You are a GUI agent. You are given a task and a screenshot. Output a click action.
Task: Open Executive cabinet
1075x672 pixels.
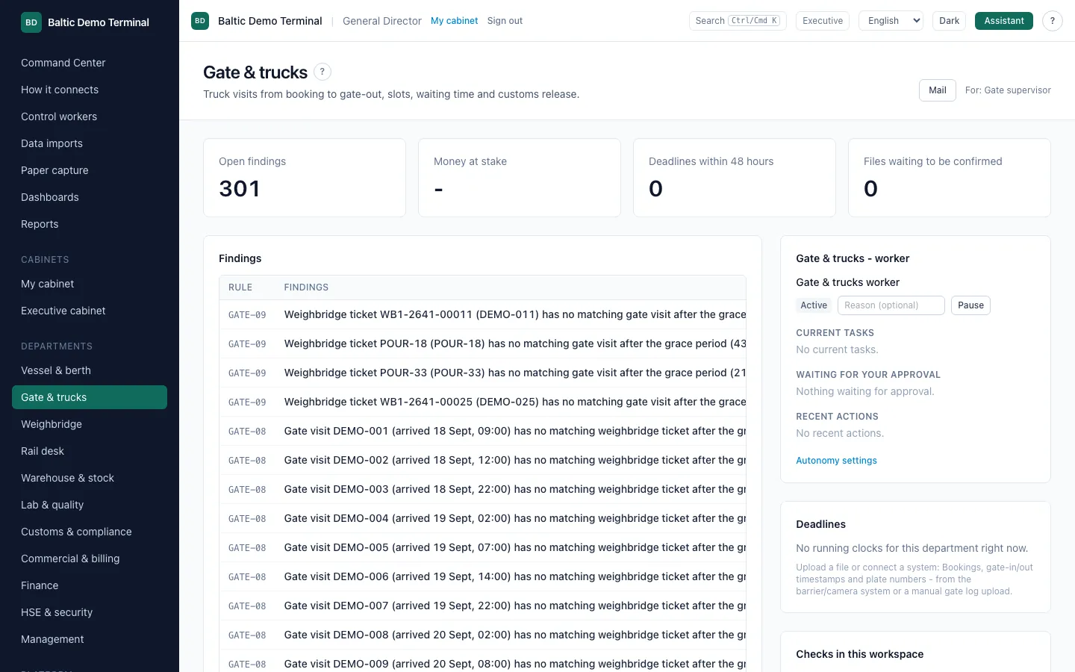[90, 311]
